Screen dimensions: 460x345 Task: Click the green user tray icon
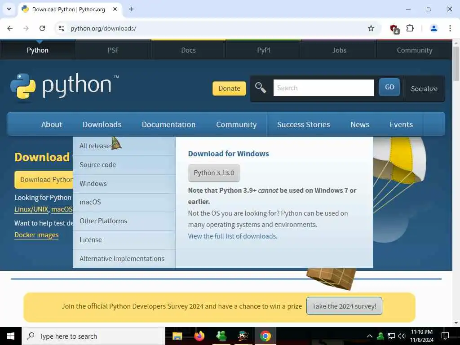point(380,336)
